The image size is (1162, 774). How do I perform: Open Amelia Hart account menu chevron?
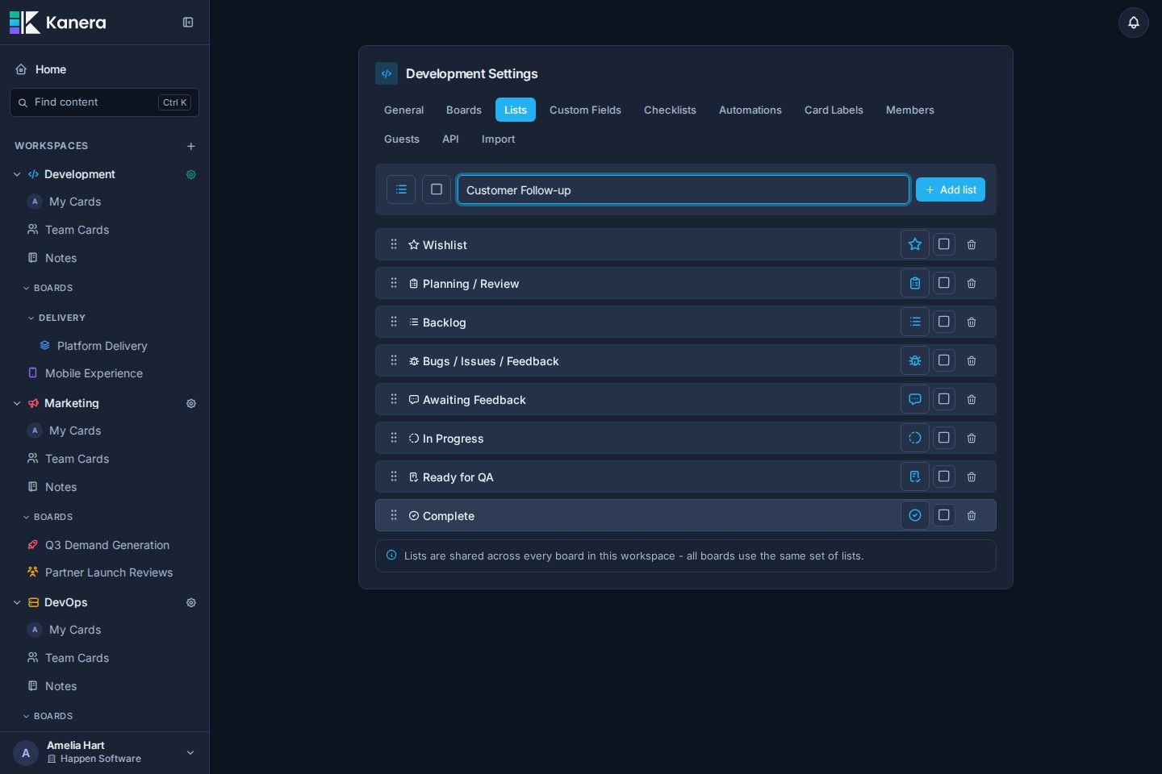[190, 752]
